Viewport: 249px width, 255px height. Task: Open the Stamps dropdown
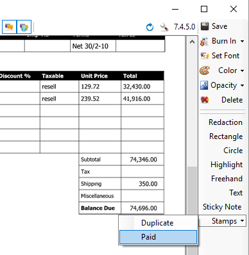click(222, 221)
